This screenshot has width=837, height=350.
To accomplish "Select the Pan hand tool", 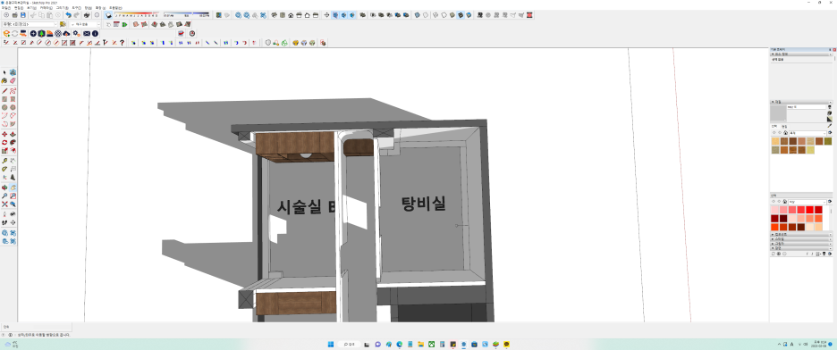I will pos(13,187).
